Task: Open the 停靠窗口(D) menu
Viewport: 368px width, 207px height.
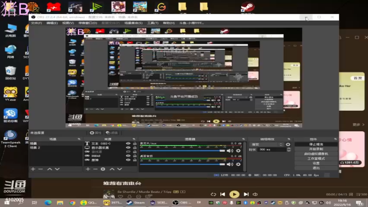Action: coord(88,23)
